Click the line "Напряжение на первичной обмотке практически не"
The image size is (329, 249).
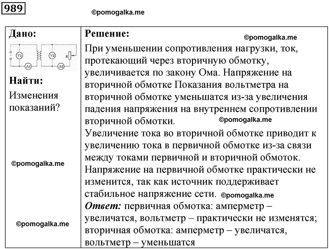pyautogui.click(x=200, y=170)
